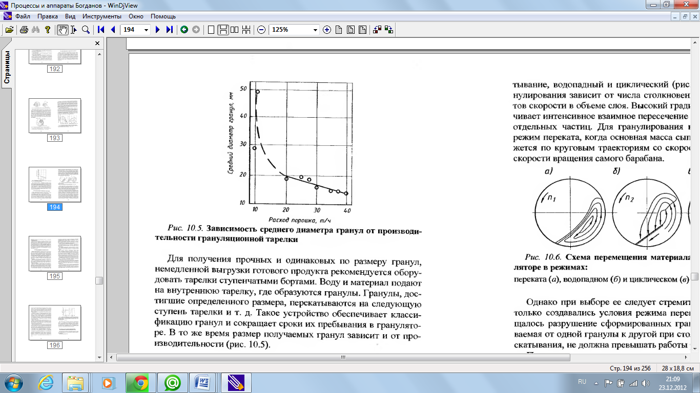Select the magnifying glass zoom tool
The image size is (700, 393).
[x=86, y=30]
